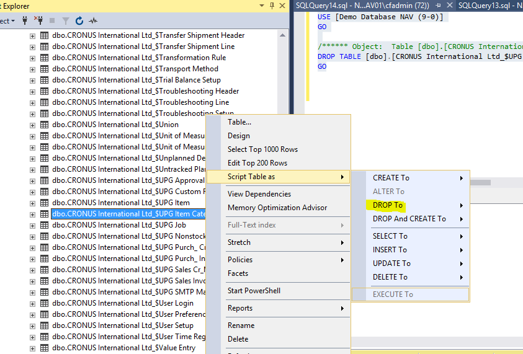Close the SQLQuery14.sql tab
The height and width of the screenshot is (354, 523).
click(x=449, y=6)
